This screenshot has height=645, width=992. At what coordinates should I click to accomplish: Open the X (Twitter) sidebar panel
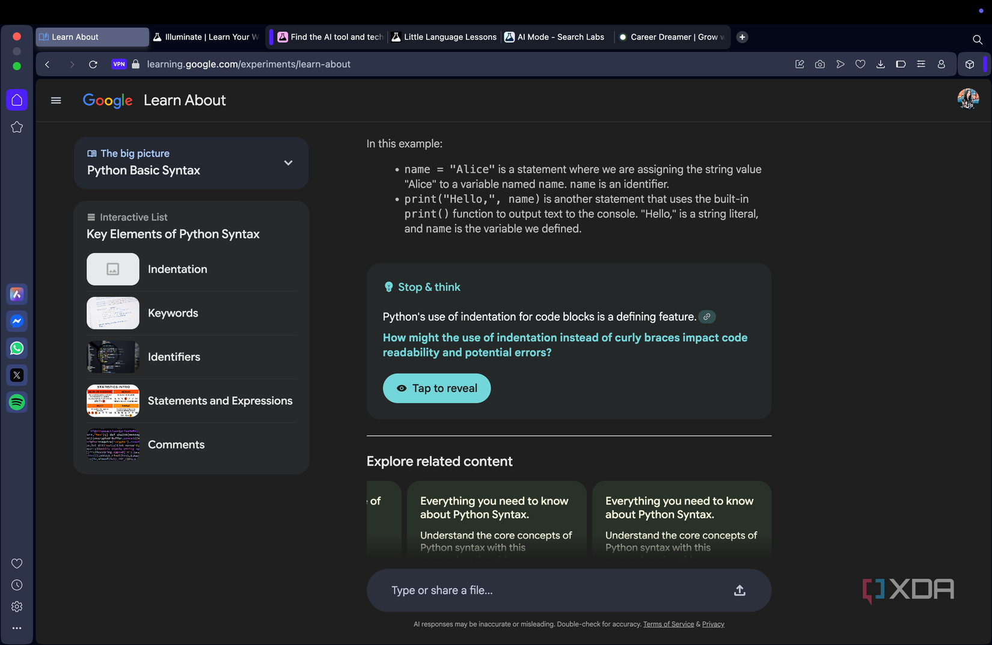tap(17, 375)
